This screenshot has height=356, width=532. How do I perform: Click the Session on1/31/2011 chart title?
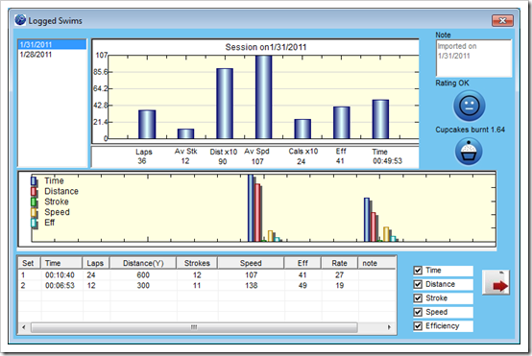point(266,47)
